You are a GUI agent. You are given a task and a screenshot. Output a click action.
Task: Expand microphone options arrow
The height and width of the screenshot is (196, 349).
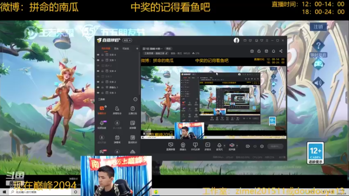[225, 146]
